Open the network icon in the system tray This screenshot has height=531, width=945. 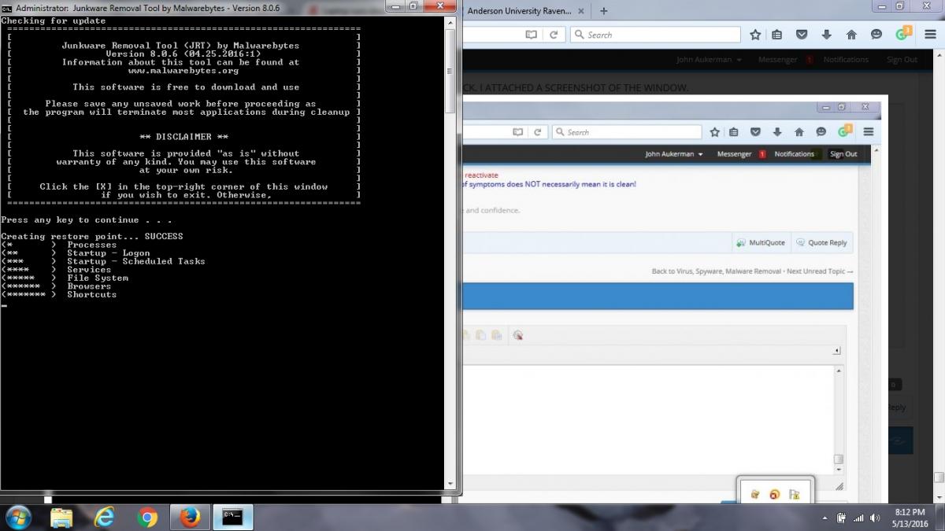pyautogui.click(x=858, y=518)
